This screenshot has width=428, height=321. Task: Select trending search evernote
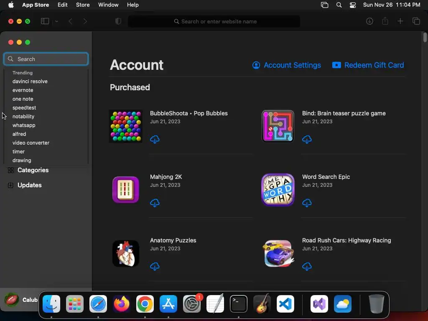pyautogui.click(x=23, y=90)
